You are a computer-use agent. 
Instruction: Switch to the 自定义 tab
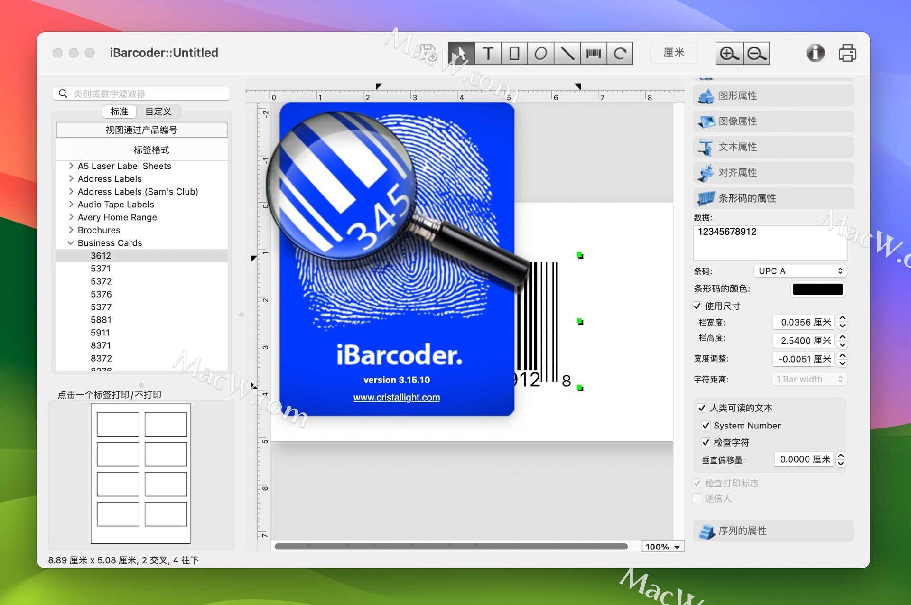pos(158,112)
